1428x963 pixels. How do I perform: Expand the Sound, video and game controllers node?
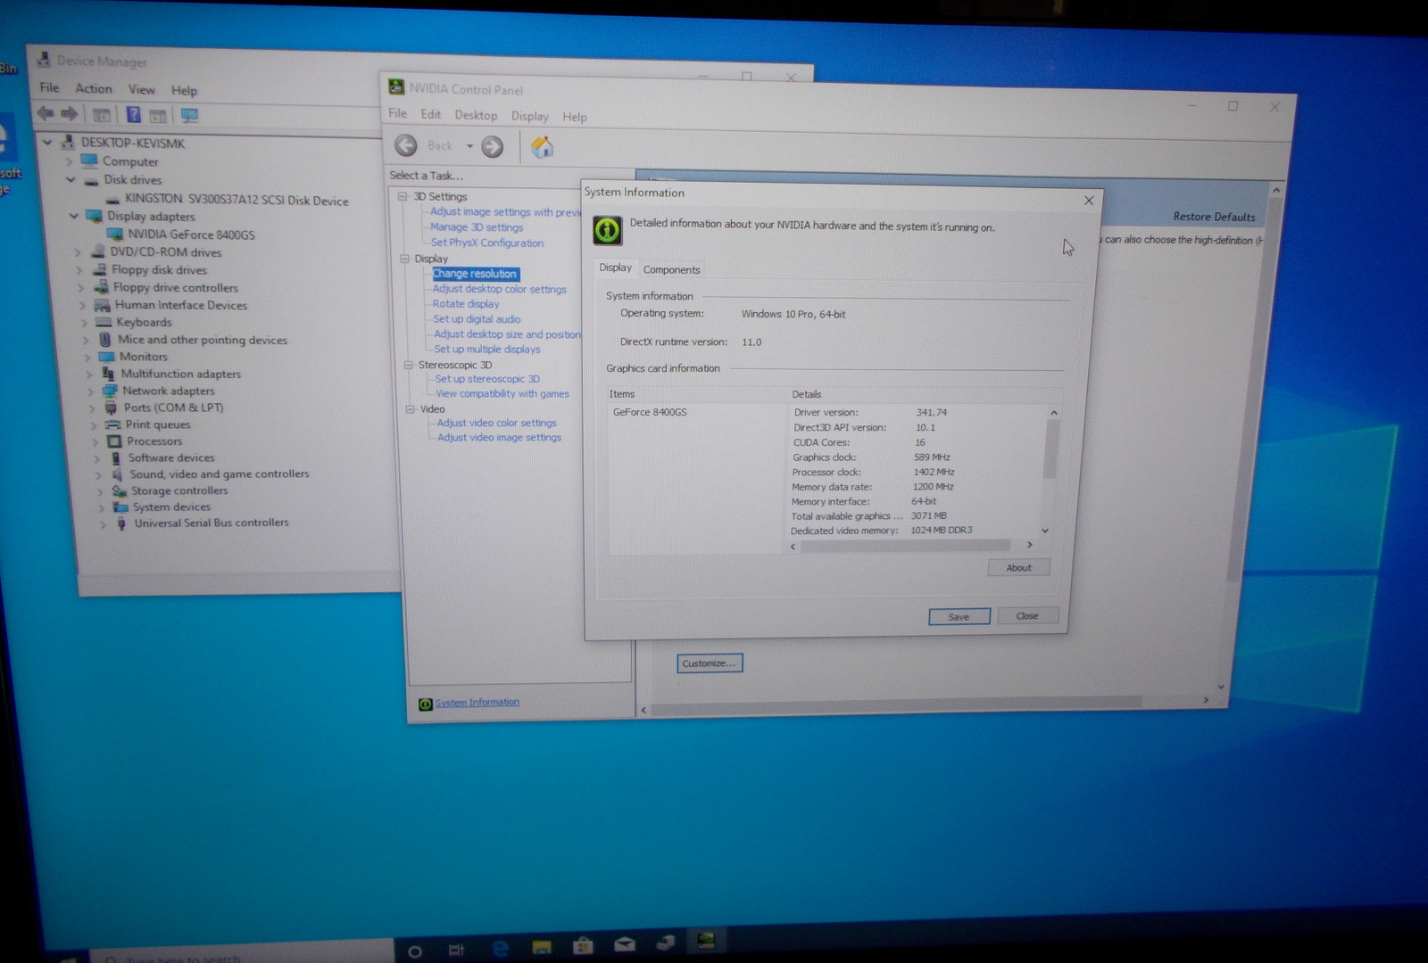(x=98, y=475)
